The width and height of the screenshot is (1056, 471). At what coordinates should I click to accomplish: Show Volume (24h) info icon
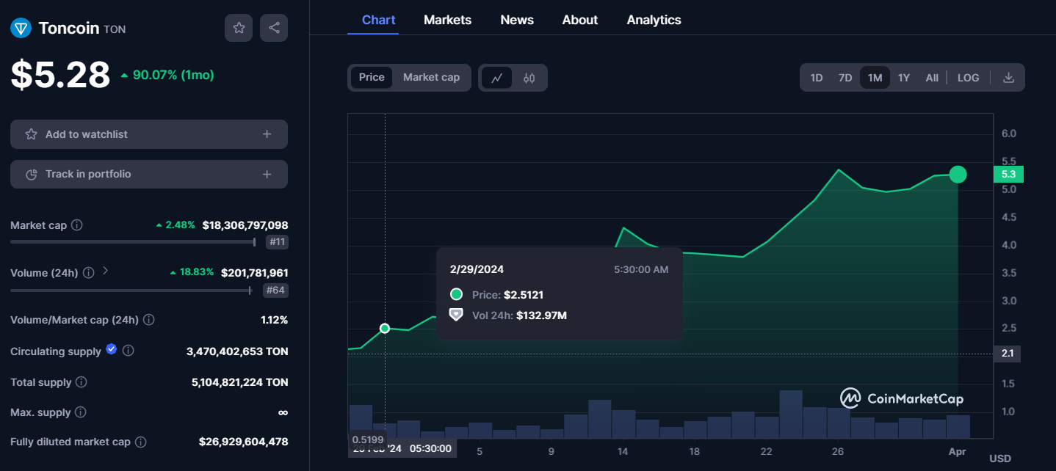pyautogui.click(x=88, y=273)
